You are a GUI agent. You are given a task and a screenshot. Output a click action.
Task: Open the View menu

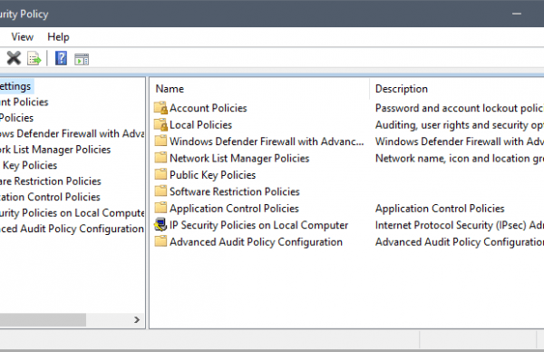tap(22, 37)
